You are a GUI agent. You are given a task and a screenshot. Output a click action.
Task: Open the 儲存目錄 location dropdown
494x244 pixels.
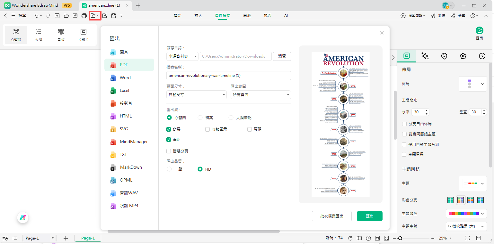click(182, 56)
